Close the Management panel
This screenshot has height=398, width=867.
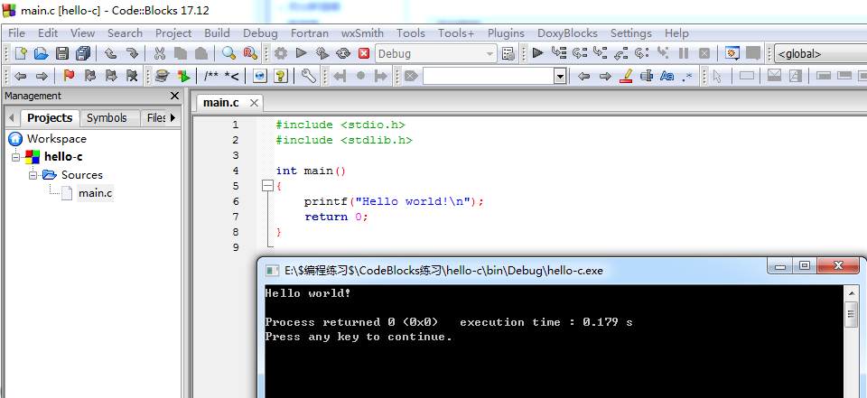pyautogui.click(x=174, y=96)
